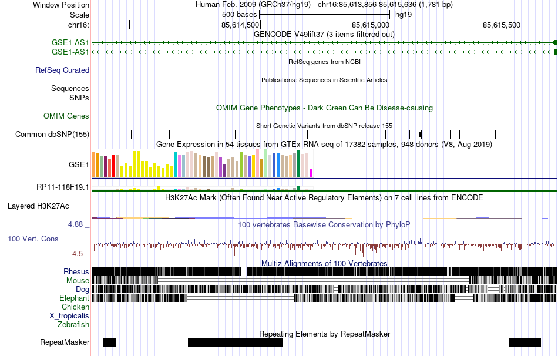Open OMIM Genes track label
Viewport: 558px width, 356px height.
[x=66, y=116]
